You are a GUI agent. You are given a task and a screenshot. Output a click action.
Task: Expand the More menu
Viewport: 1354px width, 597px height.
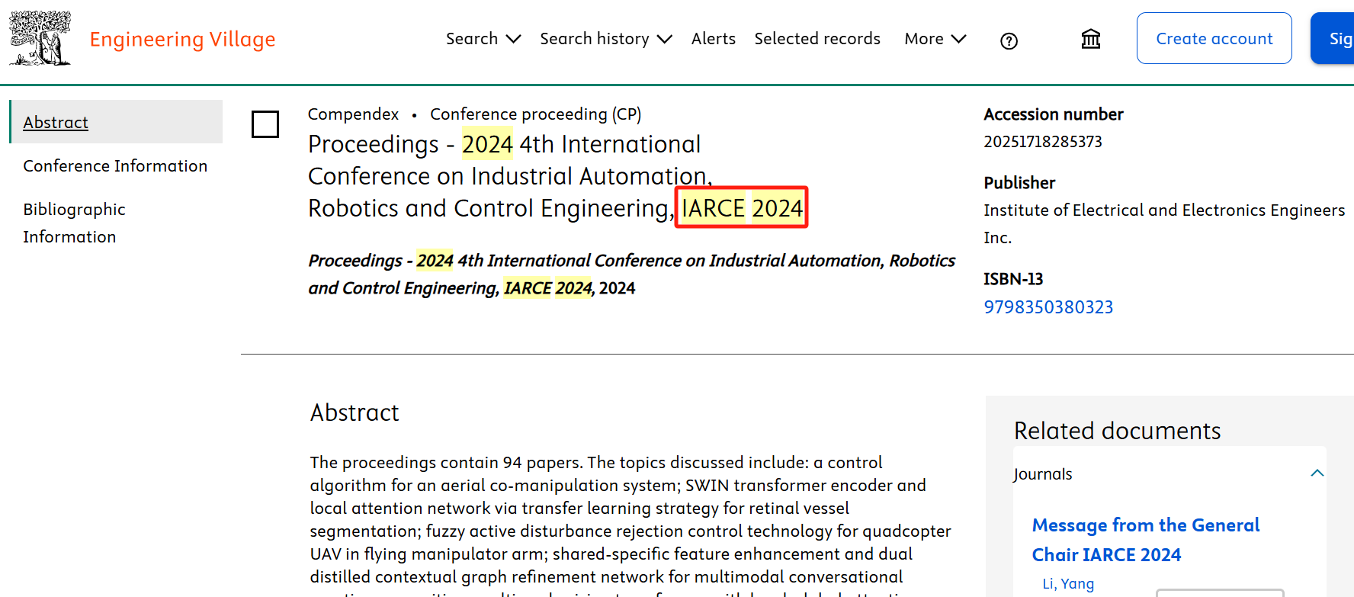[x=935, y=39]
